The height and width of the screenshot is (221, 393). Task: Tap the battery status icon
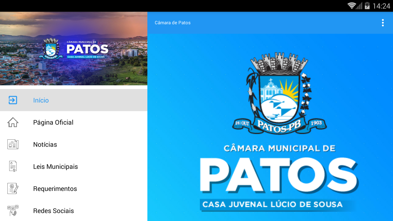point(367,6)
